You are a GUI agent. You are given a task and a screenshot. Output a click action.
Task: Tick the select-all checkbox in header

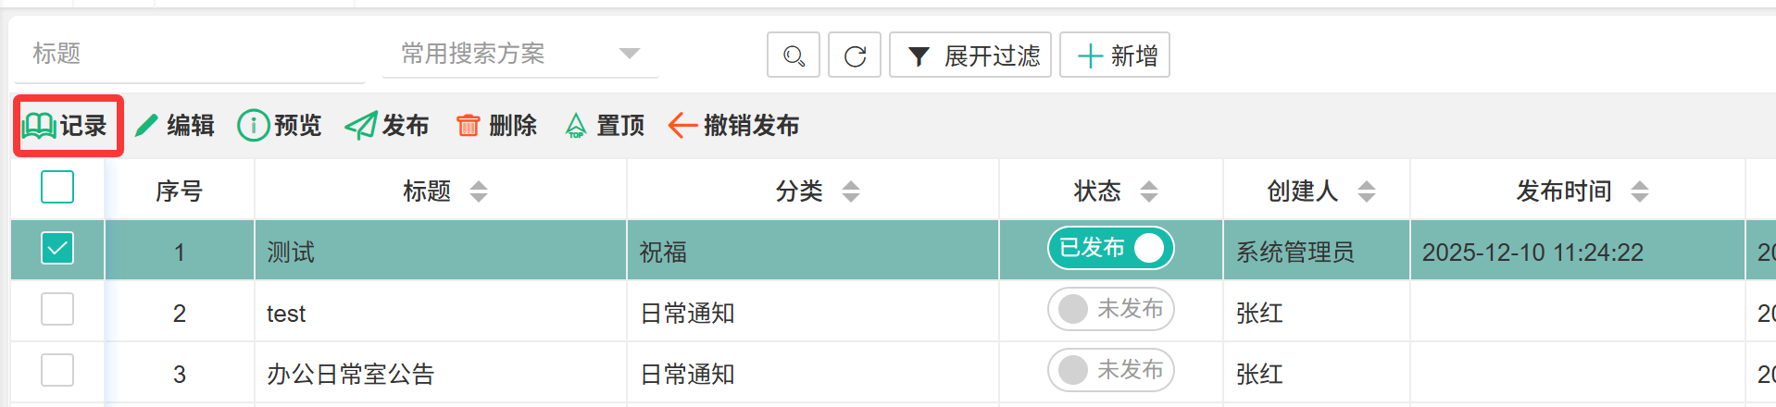57,188
